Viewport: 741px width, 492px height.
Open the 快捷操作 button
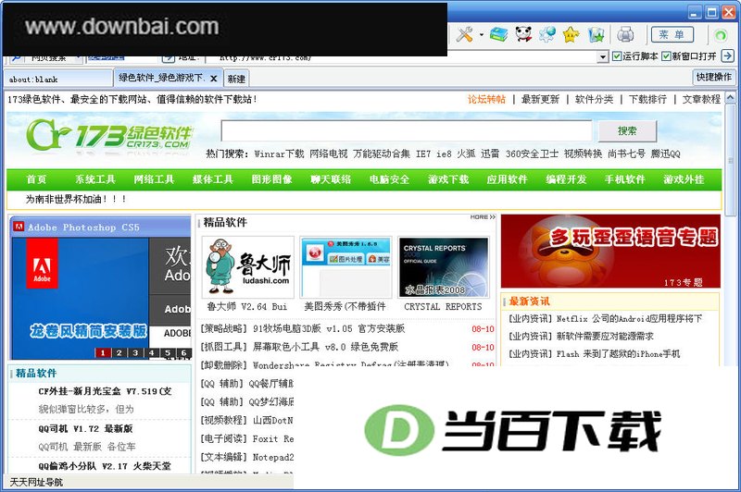tap(713, 77)
